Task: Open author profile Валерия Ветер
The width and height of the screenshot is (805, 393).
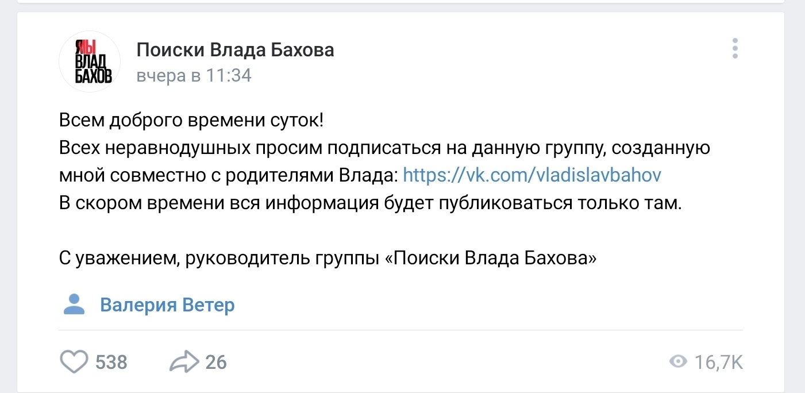Action: [x=167, y=305]
